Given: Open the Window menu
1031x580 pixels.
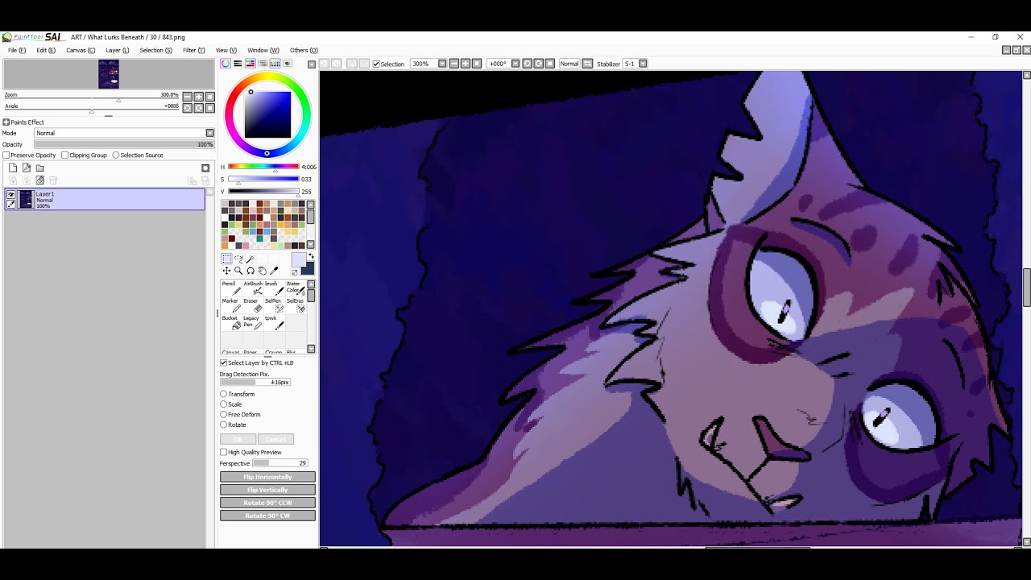Looking at the screenshot, I should [x=263, y=50].
